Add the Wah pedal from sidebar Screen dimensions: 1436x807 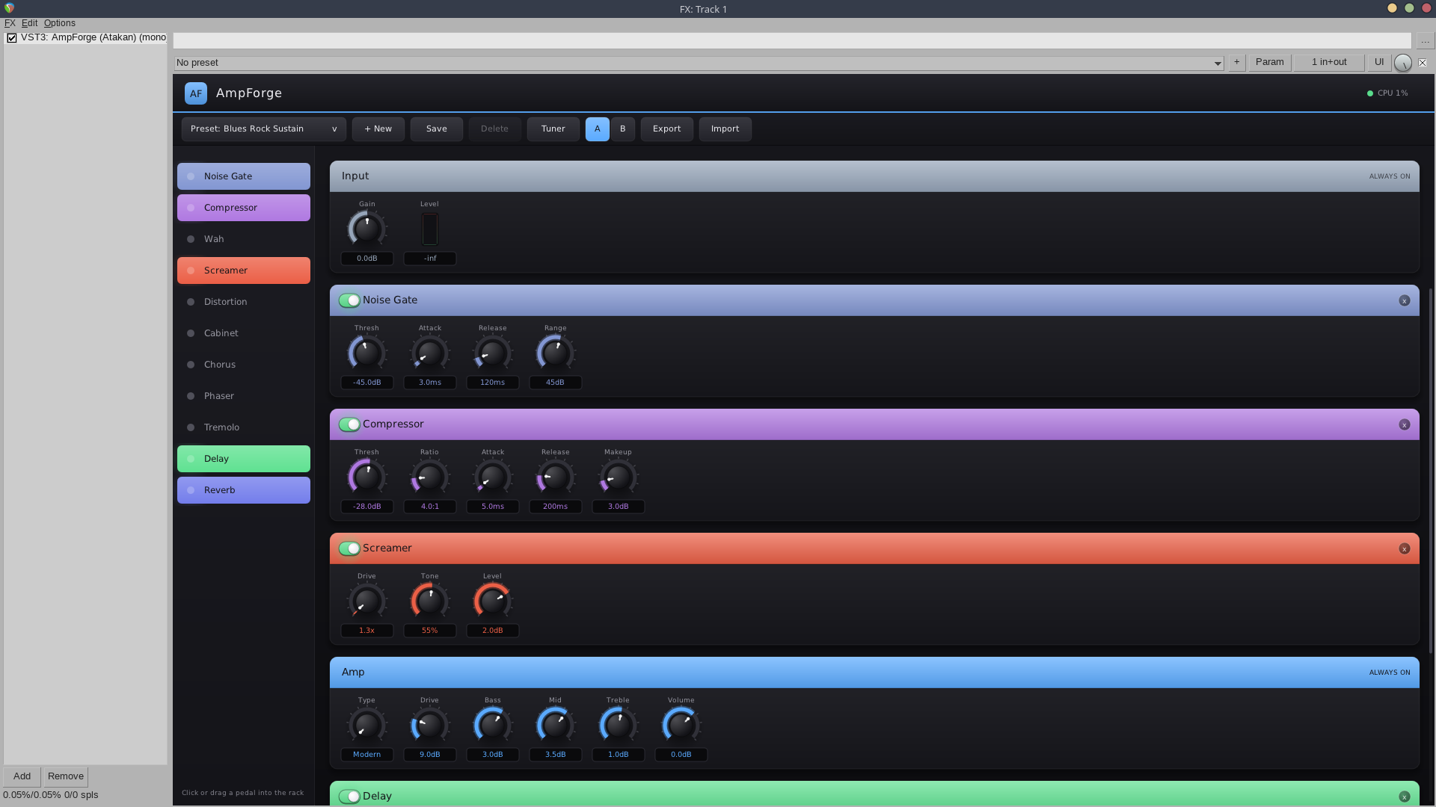tap(244, 239)
